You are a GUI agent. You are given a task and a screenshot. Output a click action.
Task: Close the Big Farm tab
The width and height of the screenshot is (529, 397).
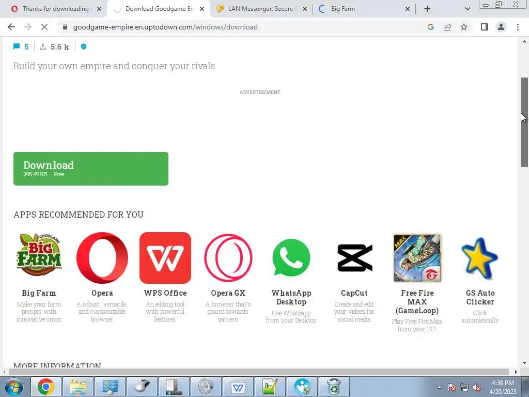408,9
